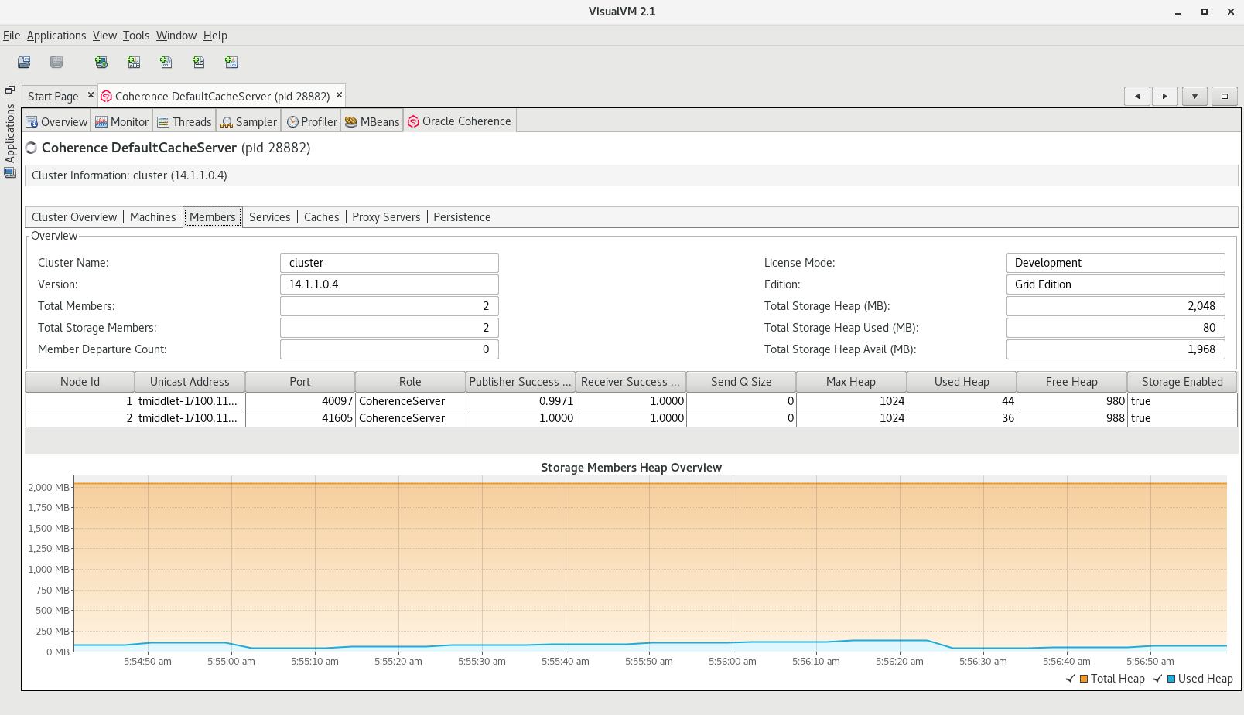Viewport: 1244px width, 715px height.
Task: Sort table by Unicast Address column
Action: click(x=190, y=382)
